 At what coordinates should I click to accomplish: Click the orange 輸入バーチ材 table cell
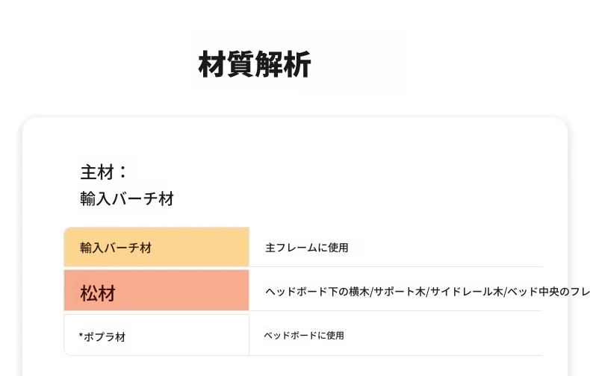tap(157, 247)
